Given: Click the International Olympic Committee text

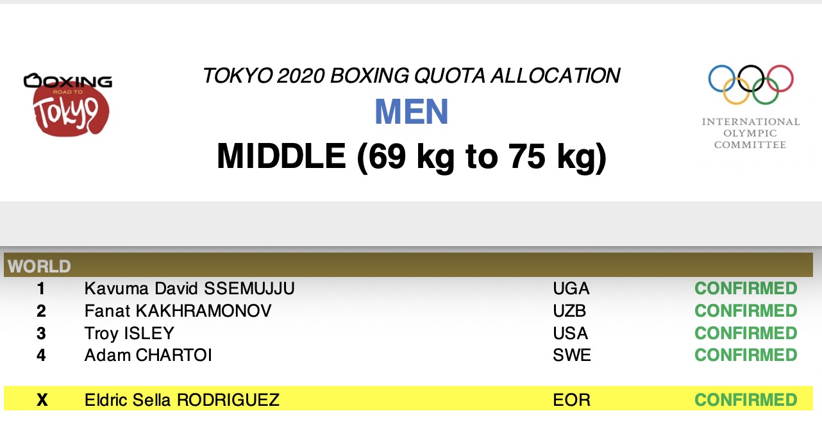Looking at the screenshot, I should click(750, 133).
